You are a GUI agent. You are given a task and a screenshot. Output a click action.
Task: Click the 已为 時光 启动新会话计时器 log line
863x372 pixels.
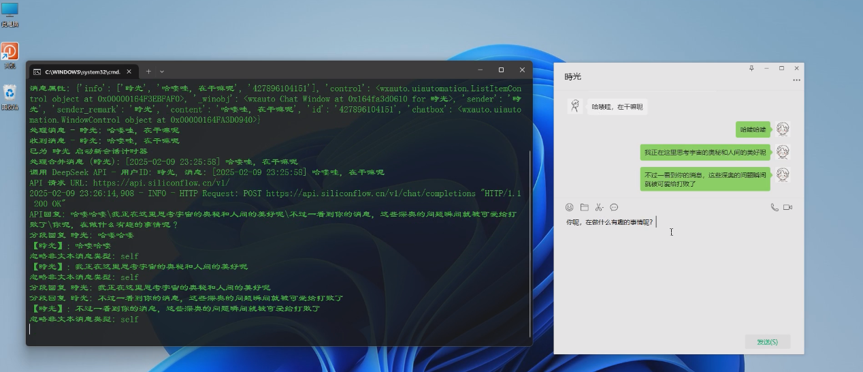tap(88, 151)
